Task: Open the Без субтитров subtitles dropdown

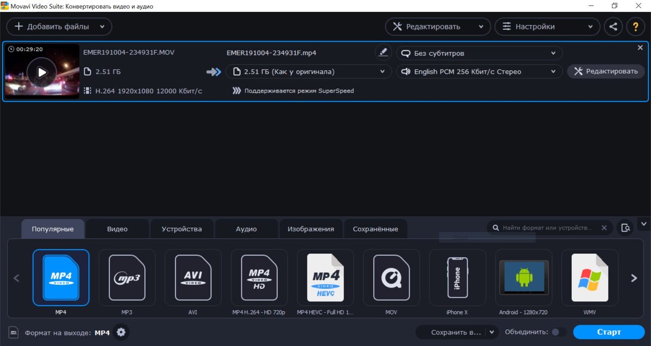Action: [x=480, y=53]
